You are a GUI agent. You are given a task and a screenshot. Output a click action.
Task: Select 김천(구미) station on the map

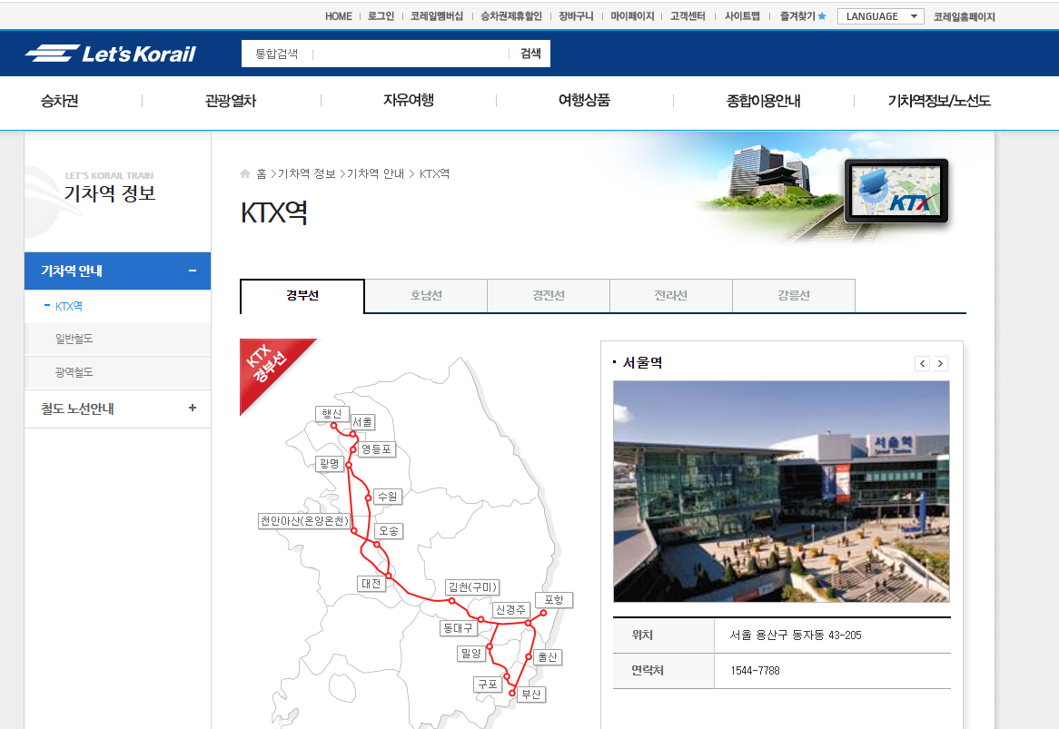coord(473,587)
